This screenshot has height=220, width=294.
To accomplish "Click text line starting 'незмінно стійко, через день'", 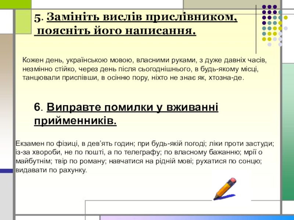I will [140, 69].
